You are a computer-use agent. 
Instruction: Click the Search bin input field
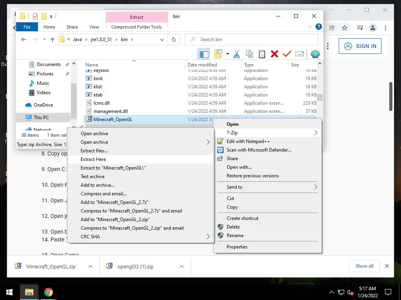coord(251,39)
